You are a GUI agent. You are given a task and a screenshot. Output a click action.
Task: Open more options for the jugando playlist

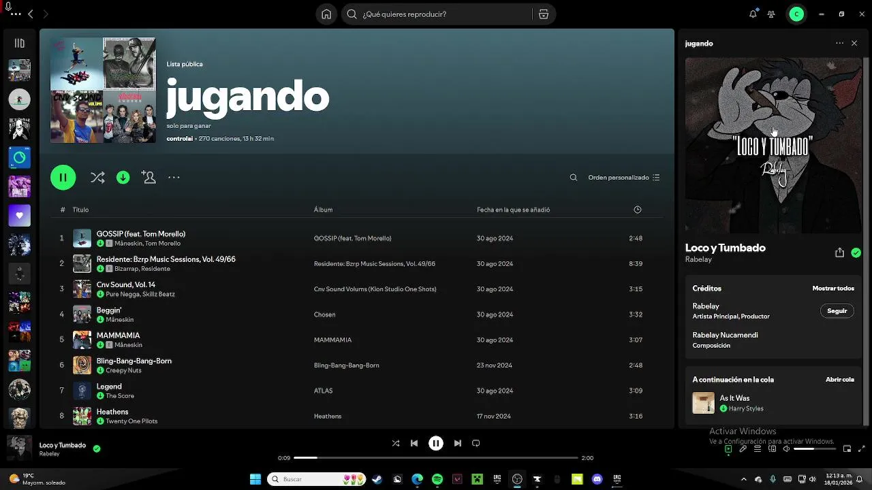point(174,178)
